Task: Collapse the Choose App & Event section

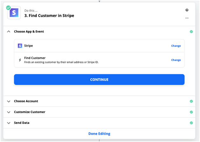Action: pyautogui.click(x=9, y=31)
